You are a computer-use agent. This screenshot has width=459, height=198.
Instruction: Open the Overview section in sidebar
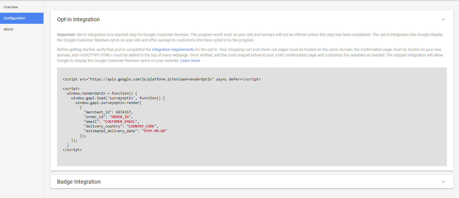(11, 7)
